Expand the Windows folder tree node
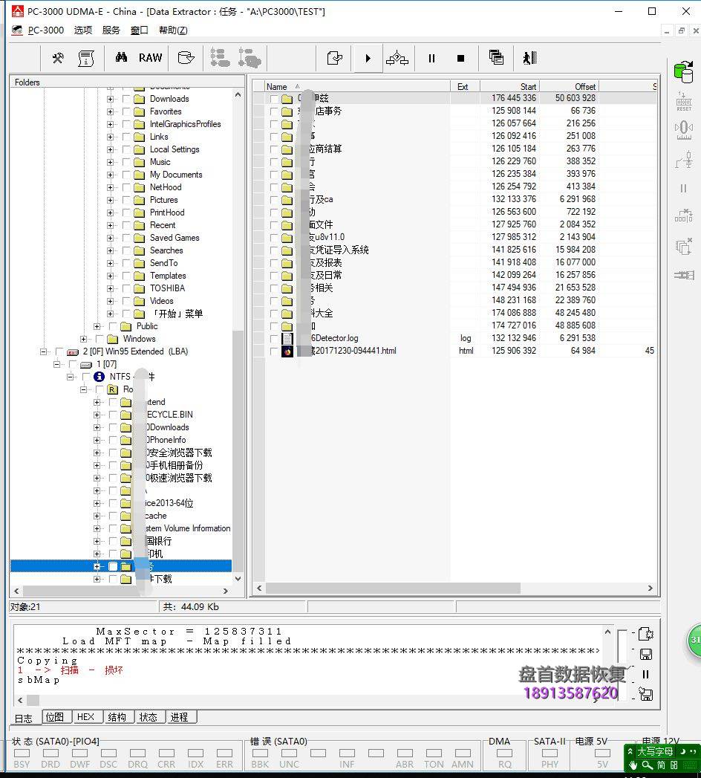The image size is (701, 778). point(83,339)
